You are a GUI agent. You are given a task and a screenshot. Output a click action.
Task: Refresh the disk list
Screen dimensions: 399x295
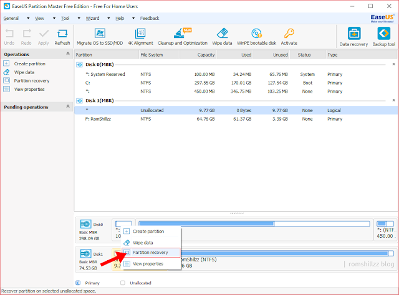(x=62, y=37)
